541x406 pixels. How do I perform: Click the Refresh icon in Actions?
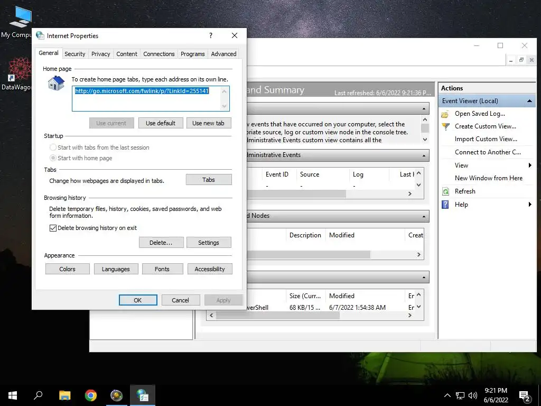pos(445,191)
